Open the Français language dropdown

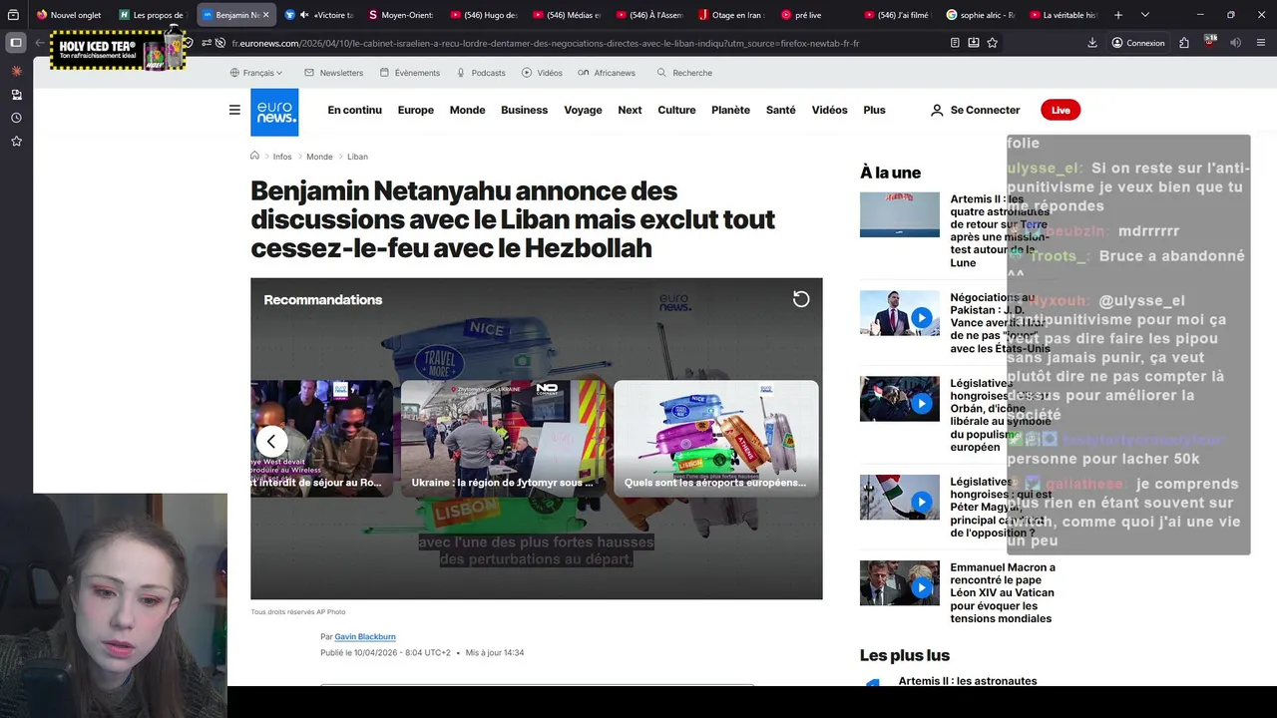[256, 73]
